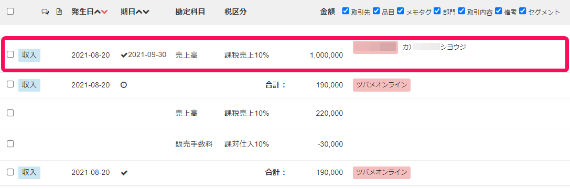Uncheck the メモタグ column checkbox
570x189 pixels.
pyautogui.click(x=401, y=11)
